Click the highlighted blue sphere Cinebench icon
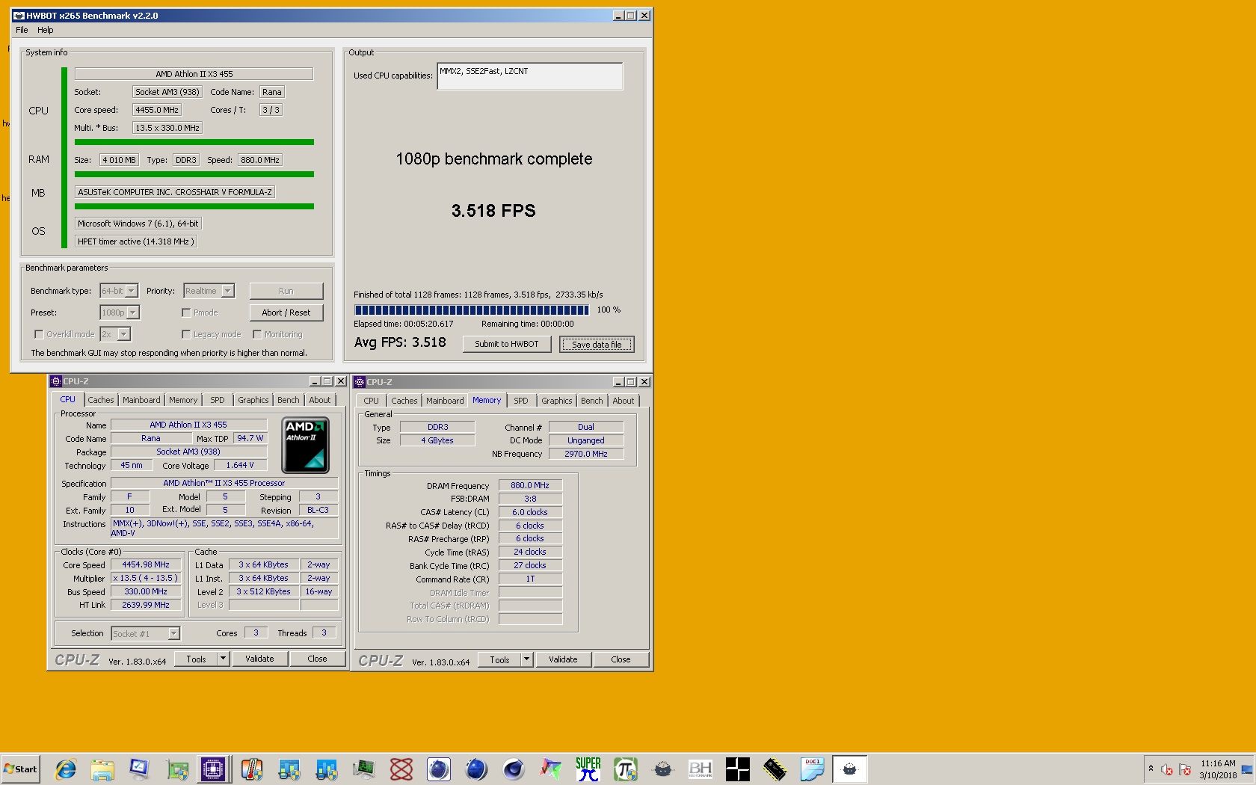This screenshot has width=1256, height=785. (439, 769)
